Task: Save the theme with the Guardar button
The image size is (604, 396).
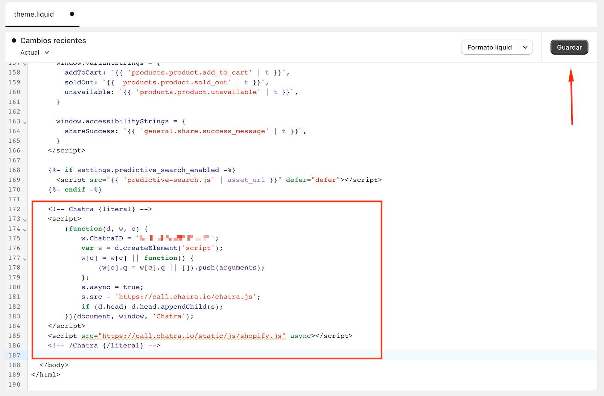Action: 569,47
